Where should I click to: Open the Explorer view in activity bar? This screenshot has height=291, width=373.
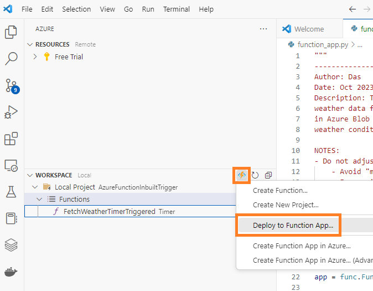[11, 32]
